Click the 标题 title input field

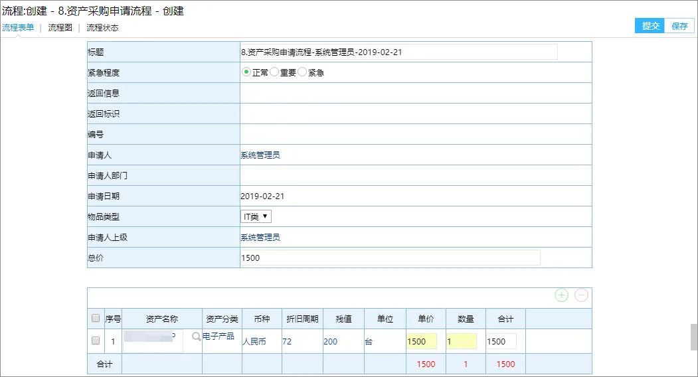pyautogui.click(x=399, y=52)
